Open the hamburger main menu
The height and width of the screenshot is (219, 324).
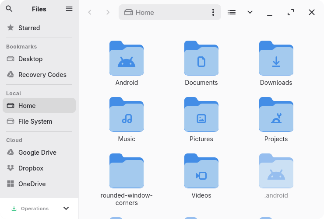(x=69, y=9)
